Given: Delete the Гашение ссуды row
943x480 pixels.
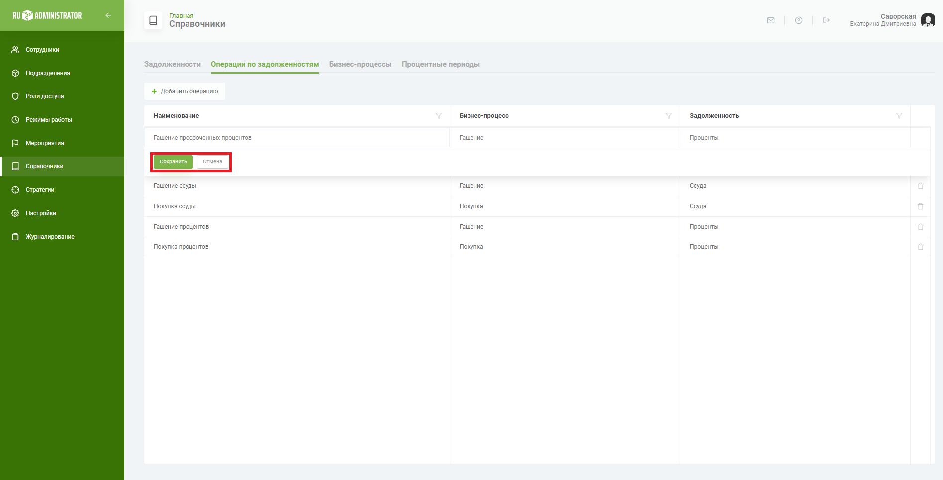Looking at the screenshot, I should tap(921, 186).
